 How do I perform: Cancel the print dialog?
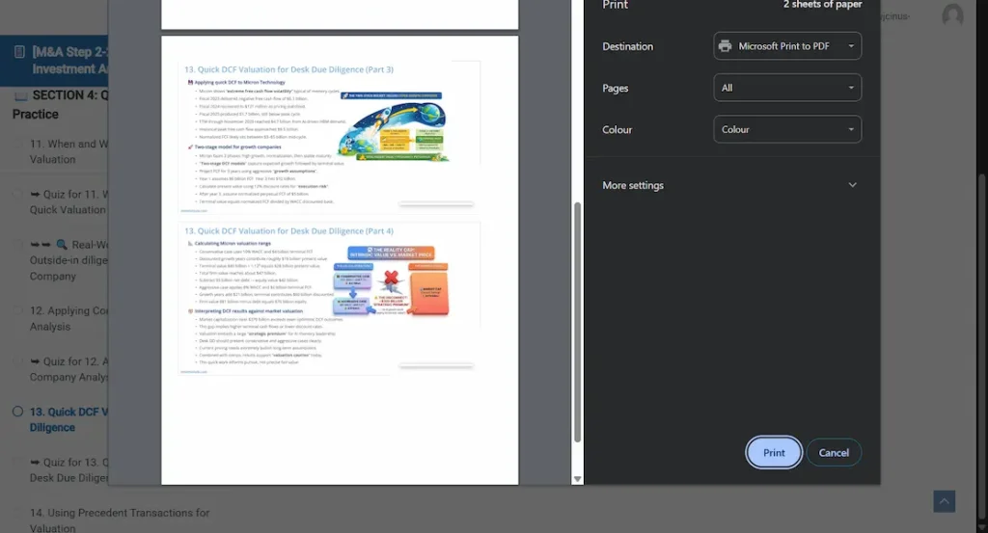(834, 453)
